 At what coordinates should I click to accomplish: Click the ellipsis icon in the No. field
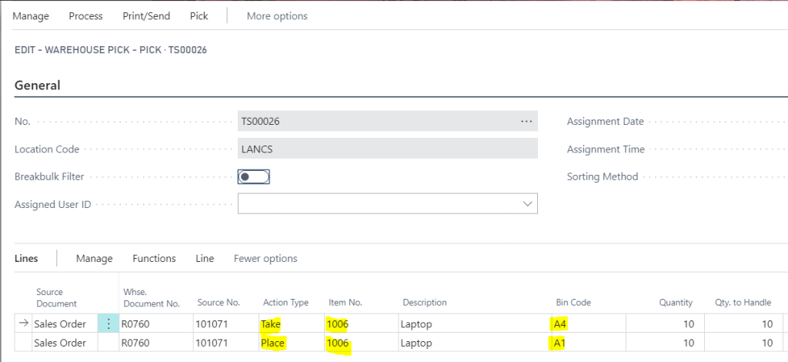[x=526, y=122]
